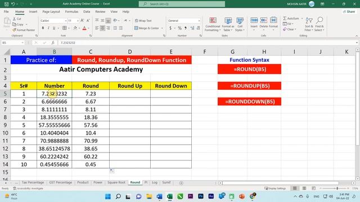
Task: Switch to the Insert ribbon tab
Action: tap(33, 12)
